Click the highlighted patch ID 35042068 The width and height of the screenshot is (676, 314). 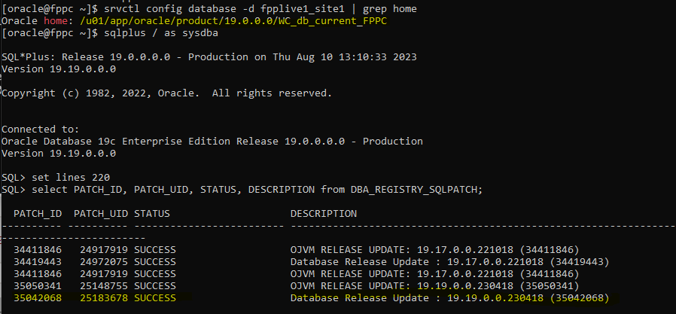[38, 298]
